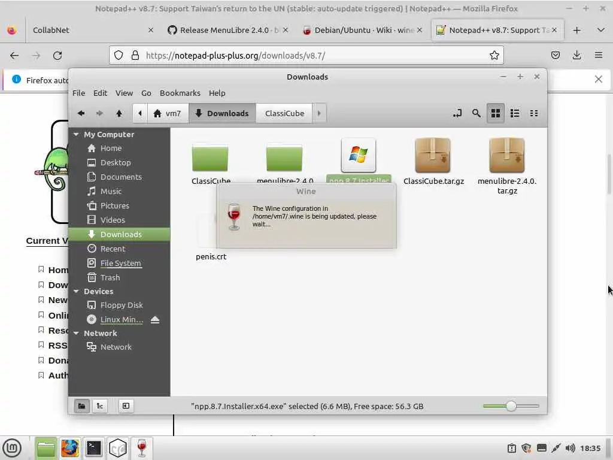The height and width of the screenshot is (460, 613).
Task: Collapse the My Computer section
Action: (x=76, y=135)
